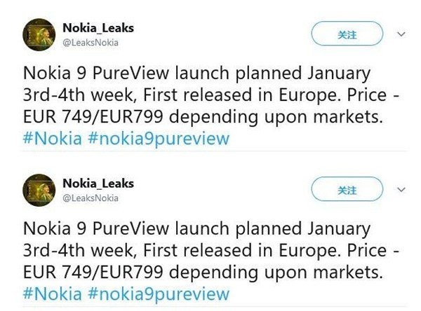Click bottom tweet's "Nokia 9 PureView launch" line
The height and width of the screenshot is (311, 421).
coord(196,228)
